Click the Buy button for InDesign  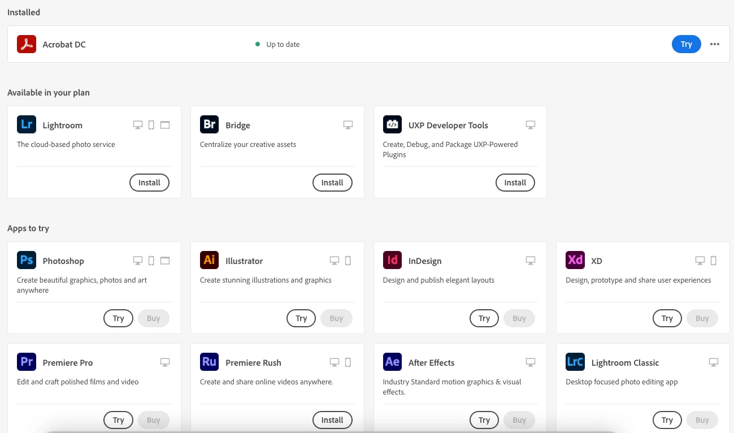[x=519, y=318]
